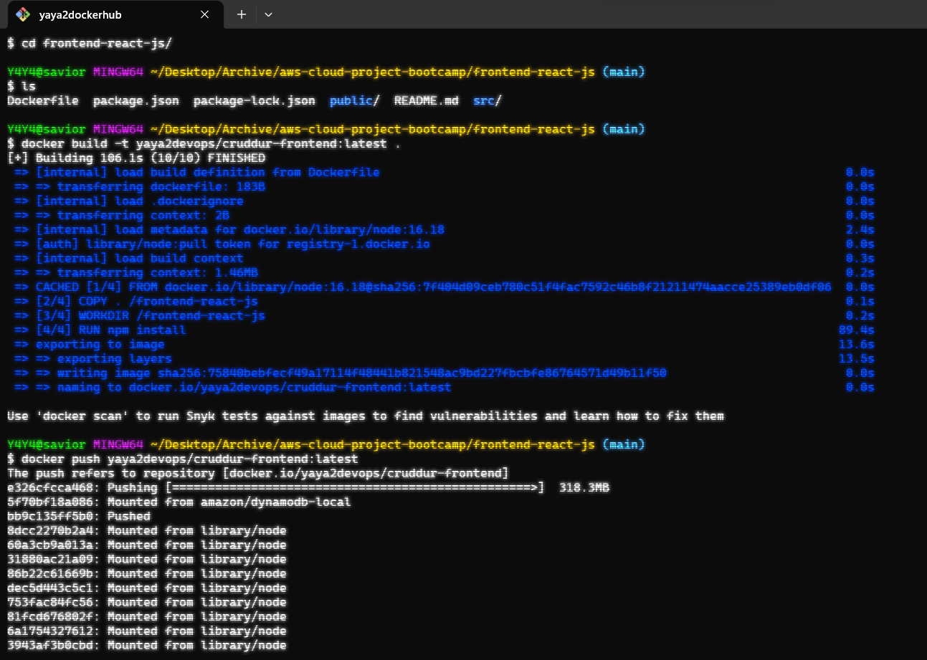Click the 'dec5d443c5c1' layer line
The width and height of the screenshot is (927, 660).
click(x=147, y=588)
